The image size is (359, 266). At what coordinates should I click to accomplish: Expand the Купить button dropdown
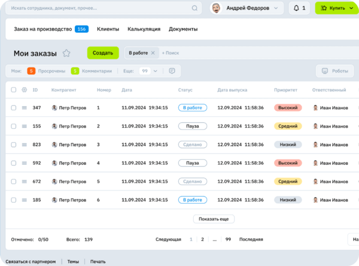[x=351, y=8]
